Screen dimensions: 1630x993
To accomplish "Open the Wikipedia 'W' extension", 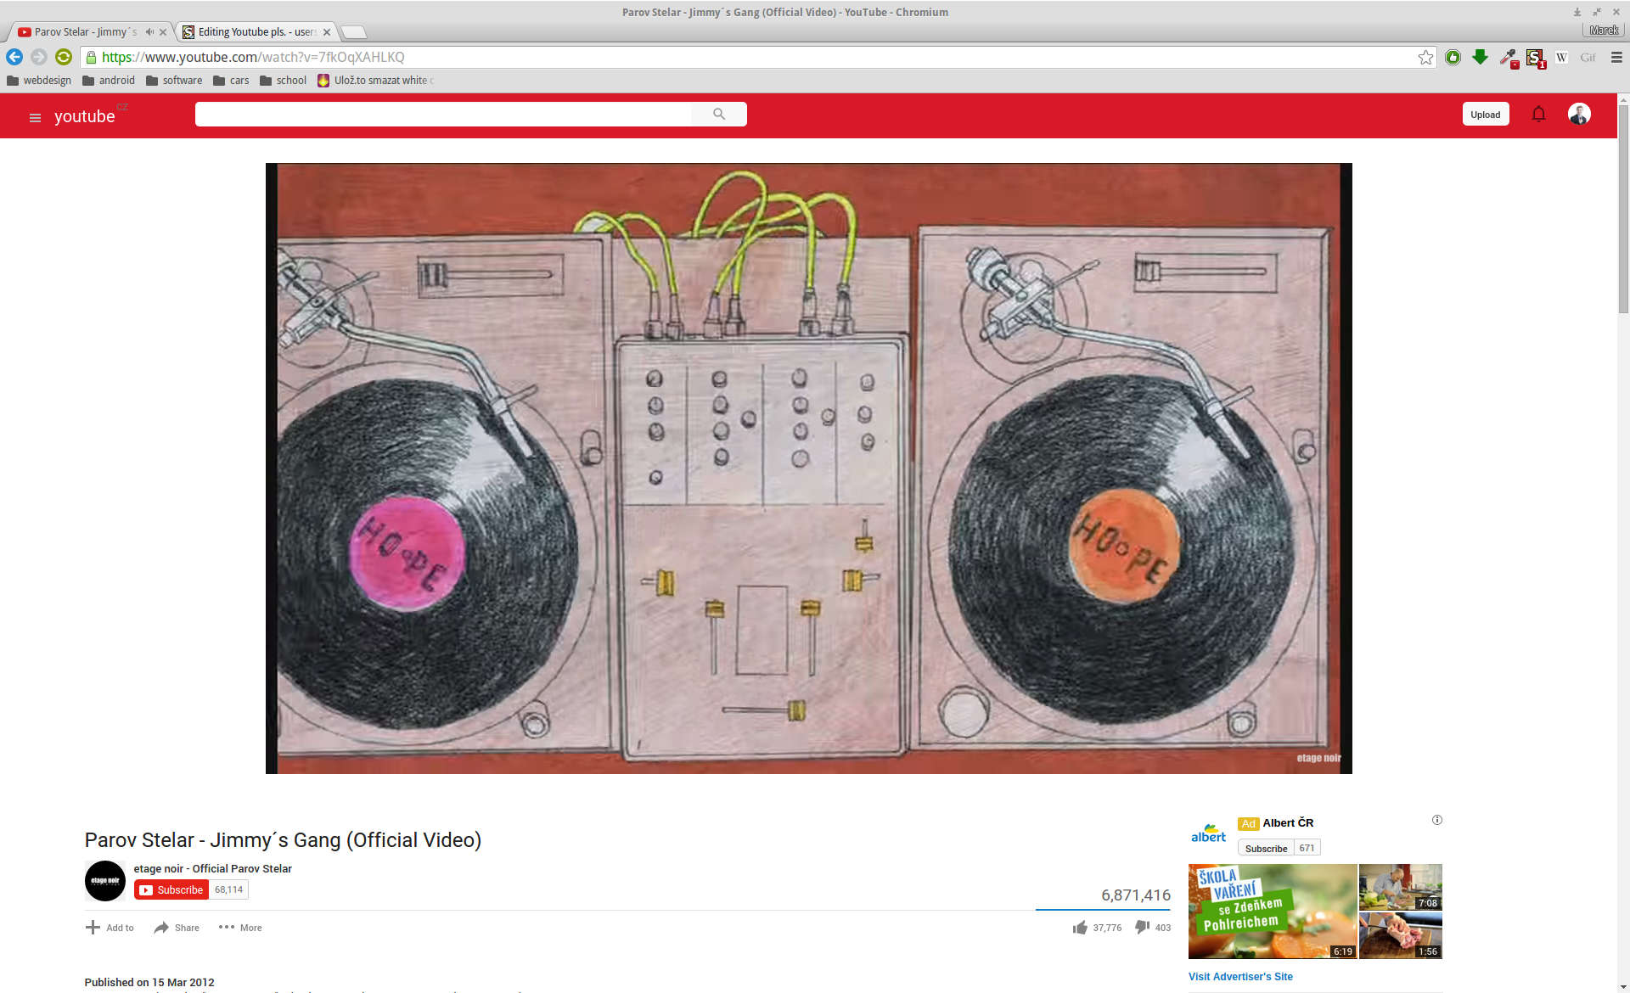I will click(1561, 57).
